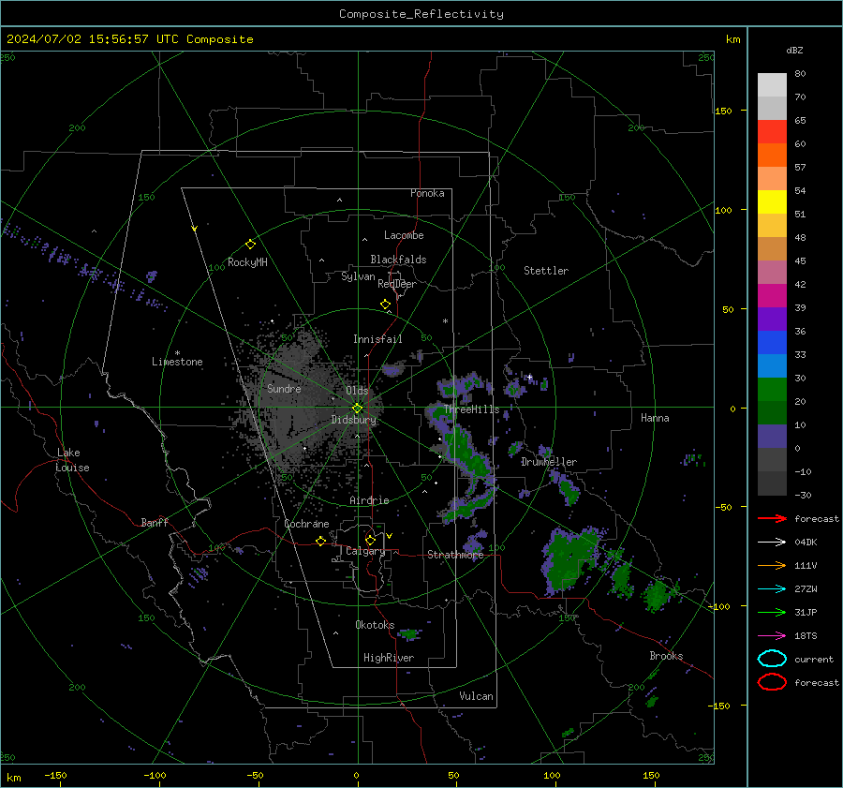Click the blue 36-33 dBZ swatch
The image size is (843, 788).
(772, 342)
